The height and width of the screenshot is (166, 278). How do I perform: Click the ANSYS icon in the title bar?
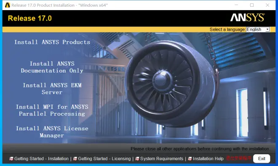point(8,5)
